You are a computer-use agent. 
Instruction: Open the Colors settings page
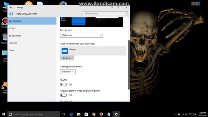(32, 28)
